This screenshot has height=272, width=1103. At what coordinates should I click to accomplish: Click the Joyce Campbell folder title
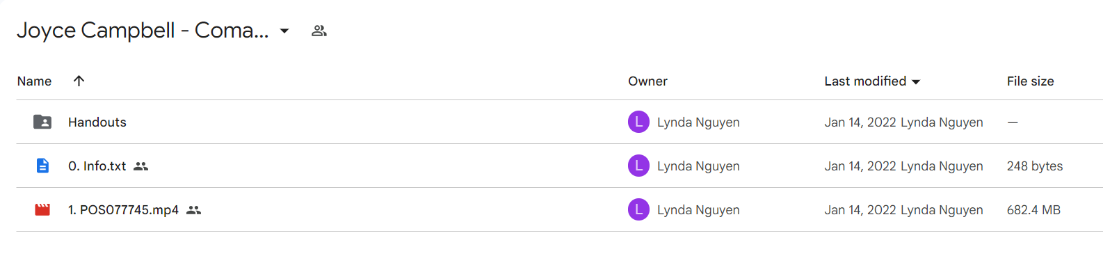(x=143, y=31)
